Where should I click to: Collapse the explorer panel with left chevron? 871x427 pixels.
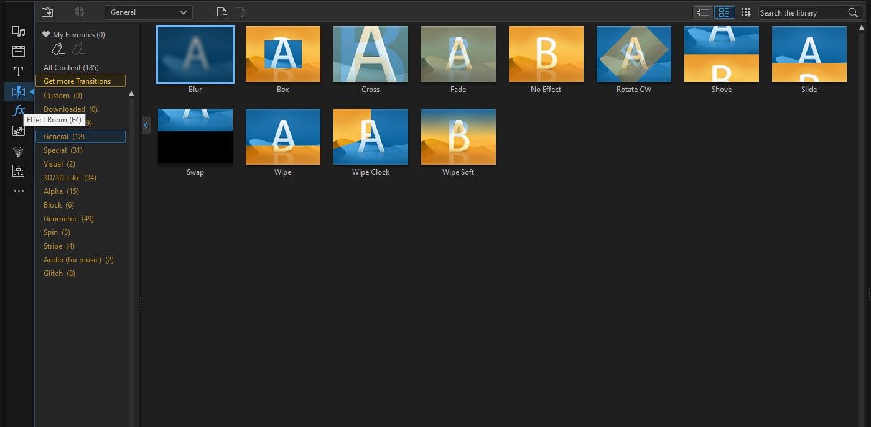146,126
